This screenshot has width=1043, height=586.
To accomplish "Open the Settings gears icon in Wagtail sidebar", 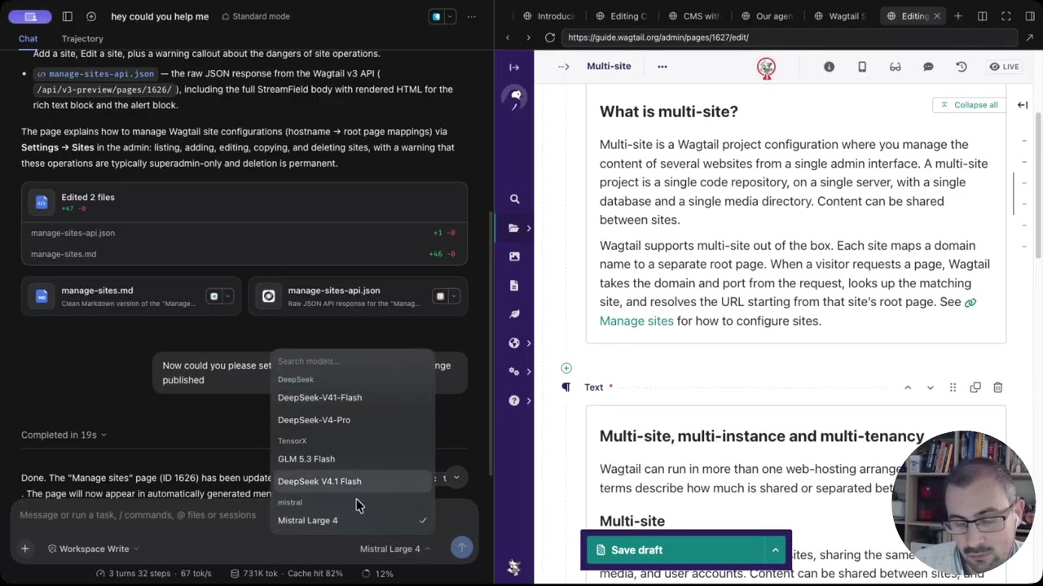I will (x=514, y=371).
